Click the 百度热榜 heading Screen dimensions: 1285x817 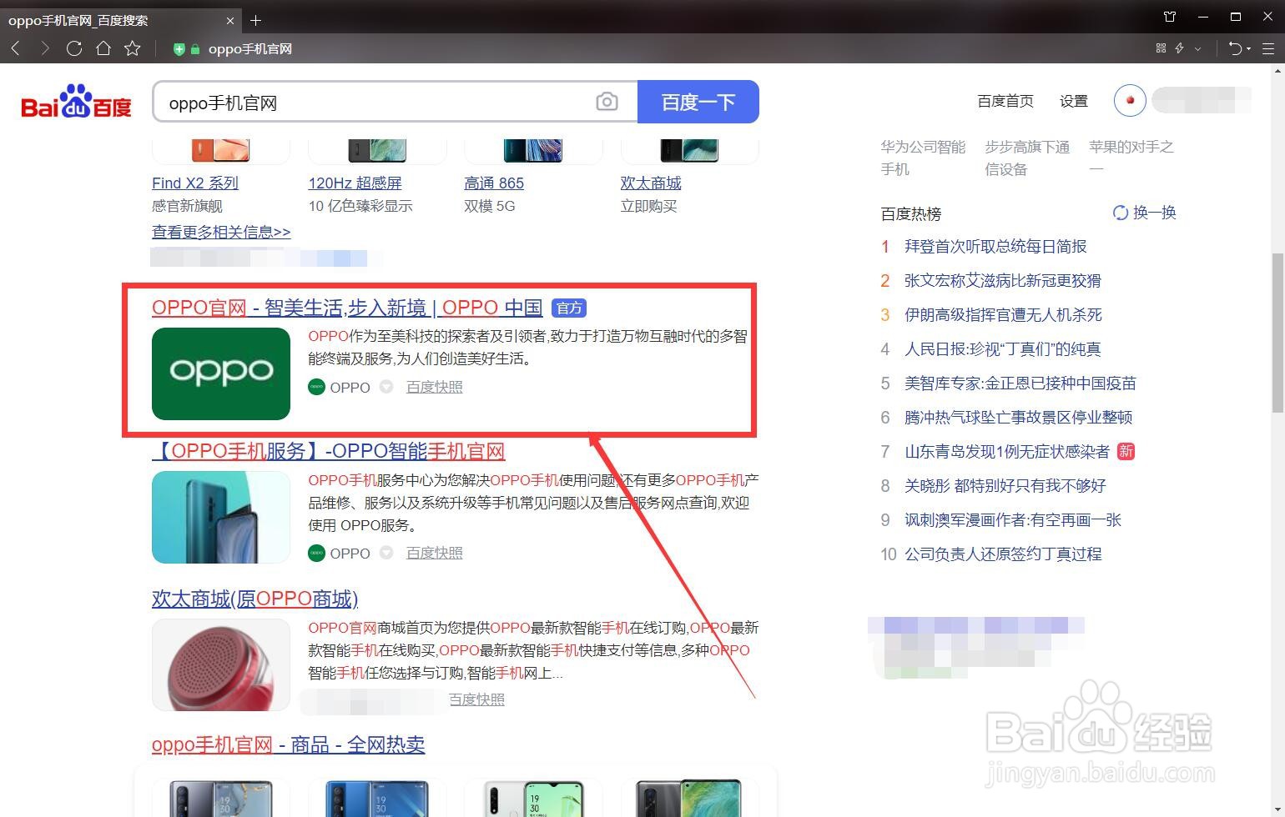910,213
